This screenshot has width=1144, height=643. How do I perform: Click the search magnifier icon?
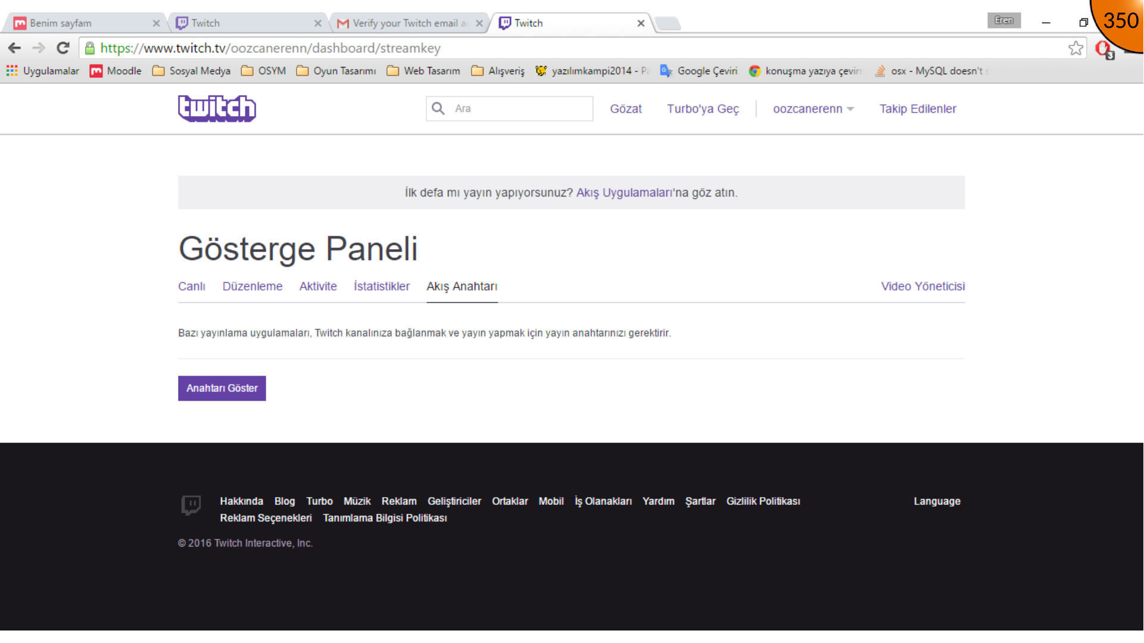click(438, 108)
